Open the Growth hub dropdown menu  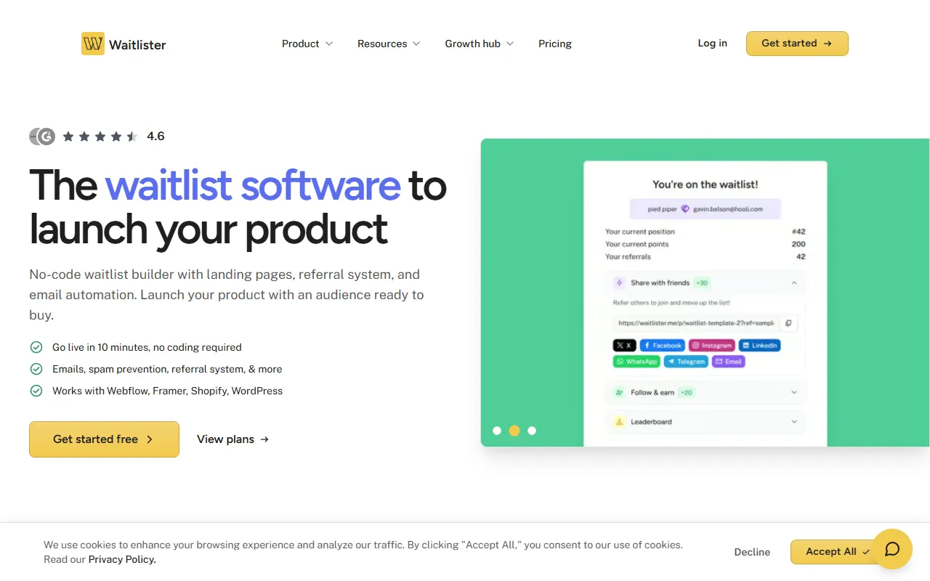coord(480,44)
